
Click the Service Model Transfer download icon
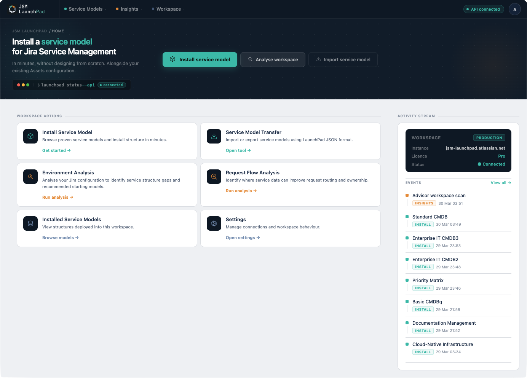click(x=214, y=136)
